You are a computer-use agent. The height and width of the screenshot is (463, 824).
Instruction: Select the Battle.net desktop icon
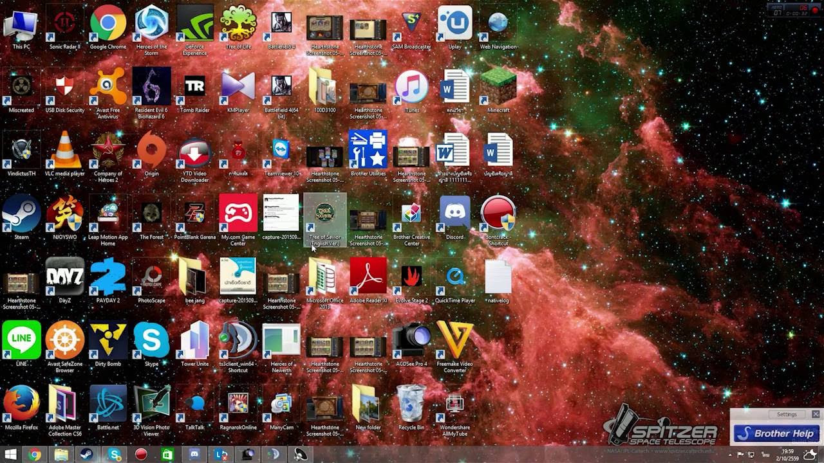(x=108, y=403)
